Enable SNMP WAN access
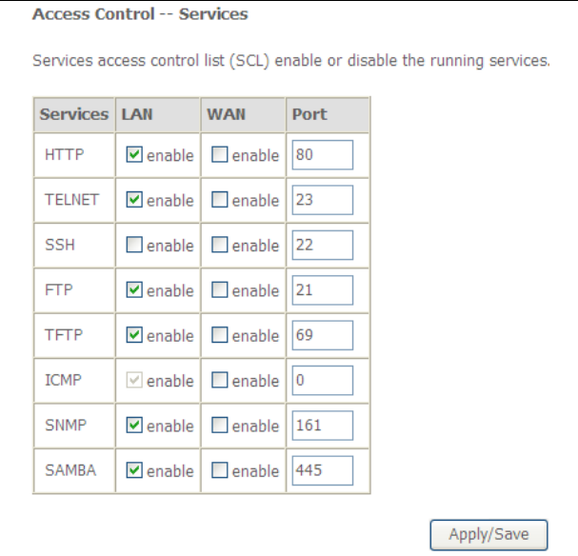578x556 pixels. [220, 426]
